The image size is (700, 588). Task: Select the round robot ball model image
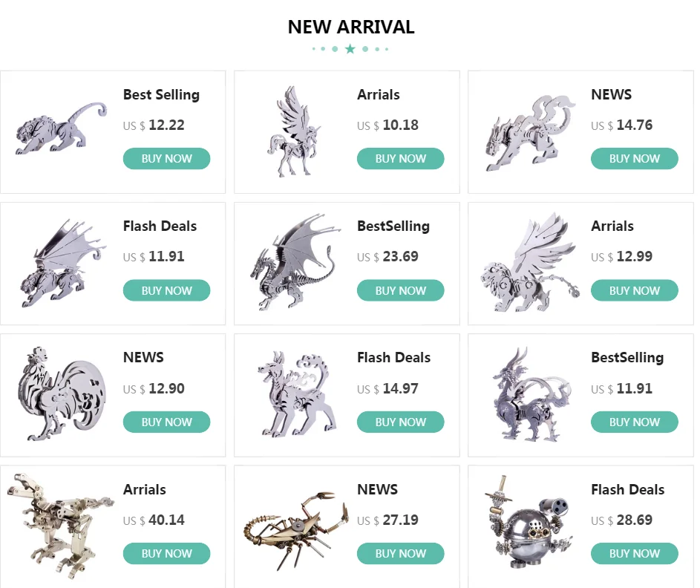click(x=529, y=523)
